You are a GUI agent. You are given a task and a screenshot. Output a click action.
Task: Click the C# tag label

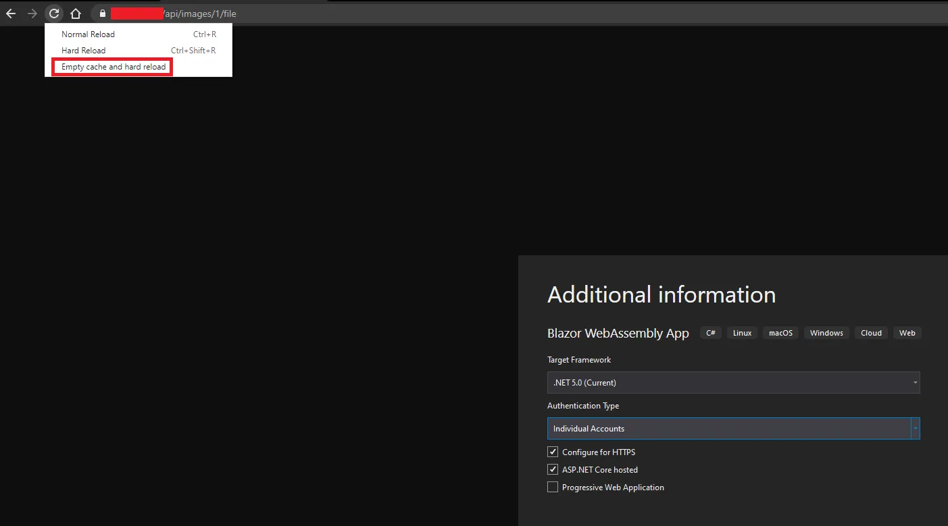tap(711, 333)
